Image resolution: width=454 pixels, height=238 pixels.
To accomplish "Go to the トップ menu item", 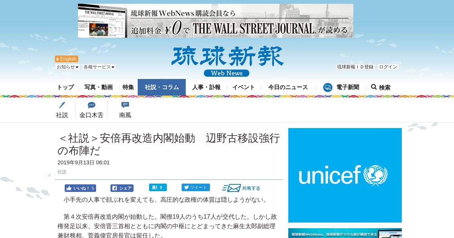I will point(65,87).
